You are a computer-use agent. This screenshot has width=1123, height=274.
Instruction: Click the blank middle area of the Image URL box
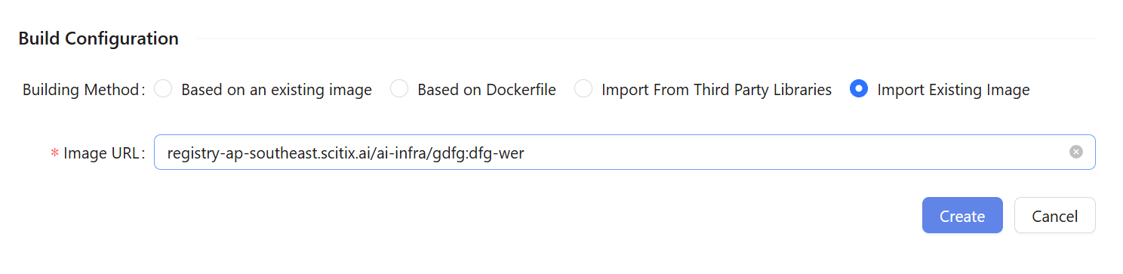pos(792,152)
